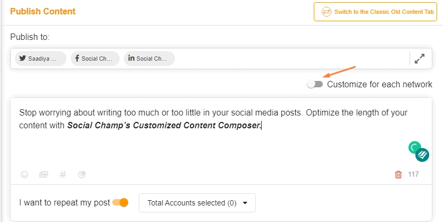Click the 117 character count
The height and width of the screenshot is (222, 443).
(x=413, y=174)
